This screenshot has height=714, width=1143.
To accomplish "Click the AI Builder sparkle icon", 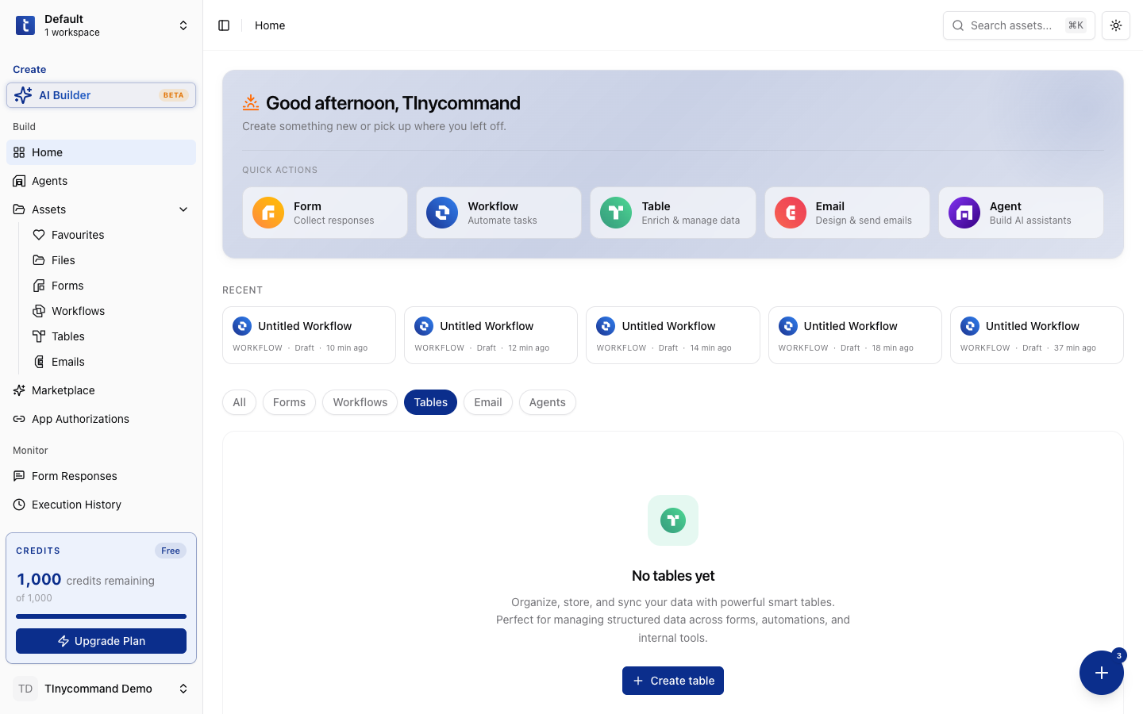I will pos(23,95).
